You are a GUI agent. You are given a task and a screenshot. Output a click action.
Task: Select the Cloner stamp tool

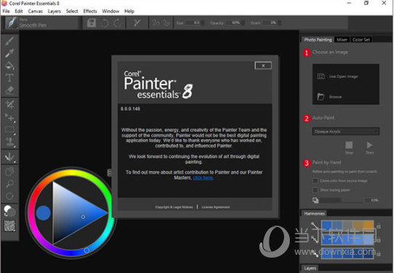[x=9, y=142]
